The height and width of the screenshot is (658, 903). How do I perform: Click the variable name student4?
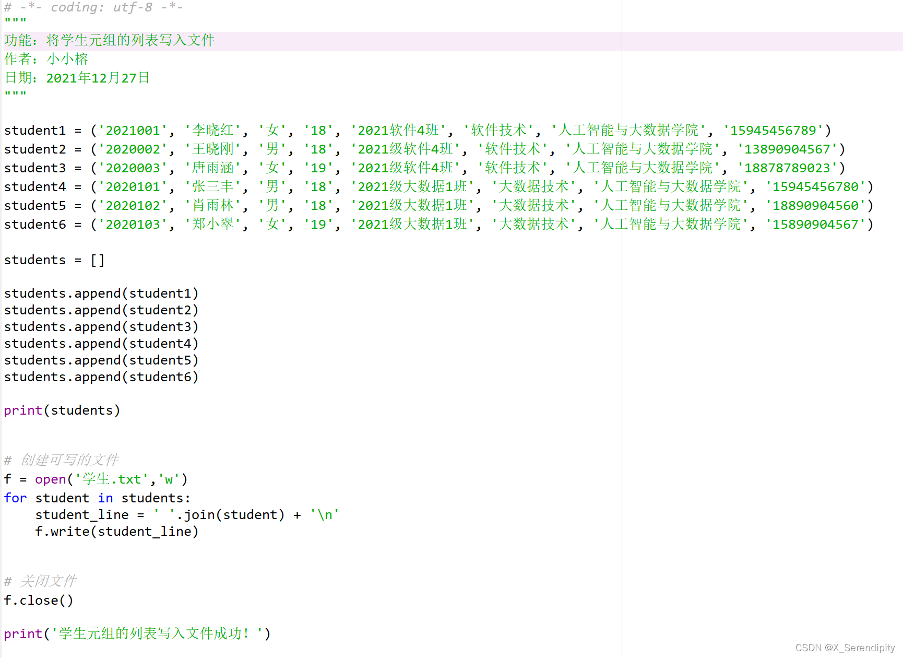[35, 186]
